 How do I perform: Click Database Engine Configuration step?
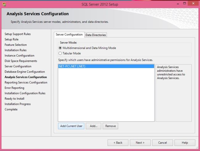(x=25, y=72)
